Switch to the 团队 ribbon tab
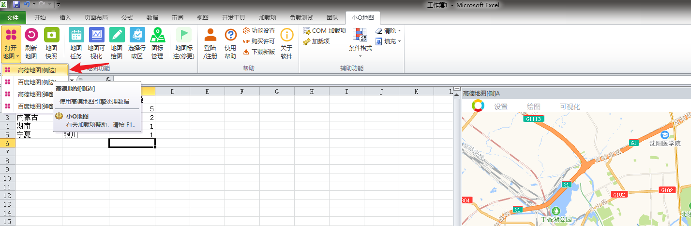 point(332,17)
